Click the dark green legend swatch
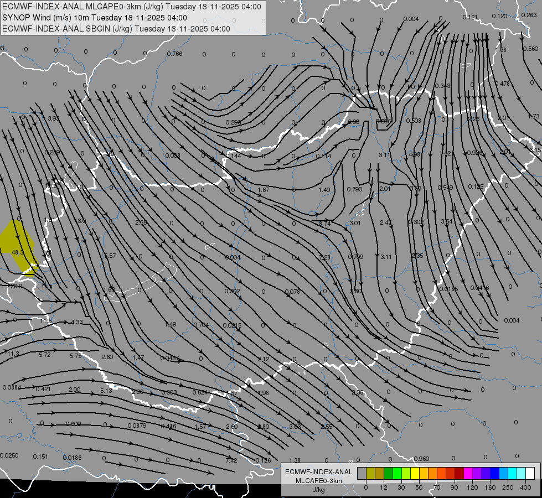 tap(389, 473)
